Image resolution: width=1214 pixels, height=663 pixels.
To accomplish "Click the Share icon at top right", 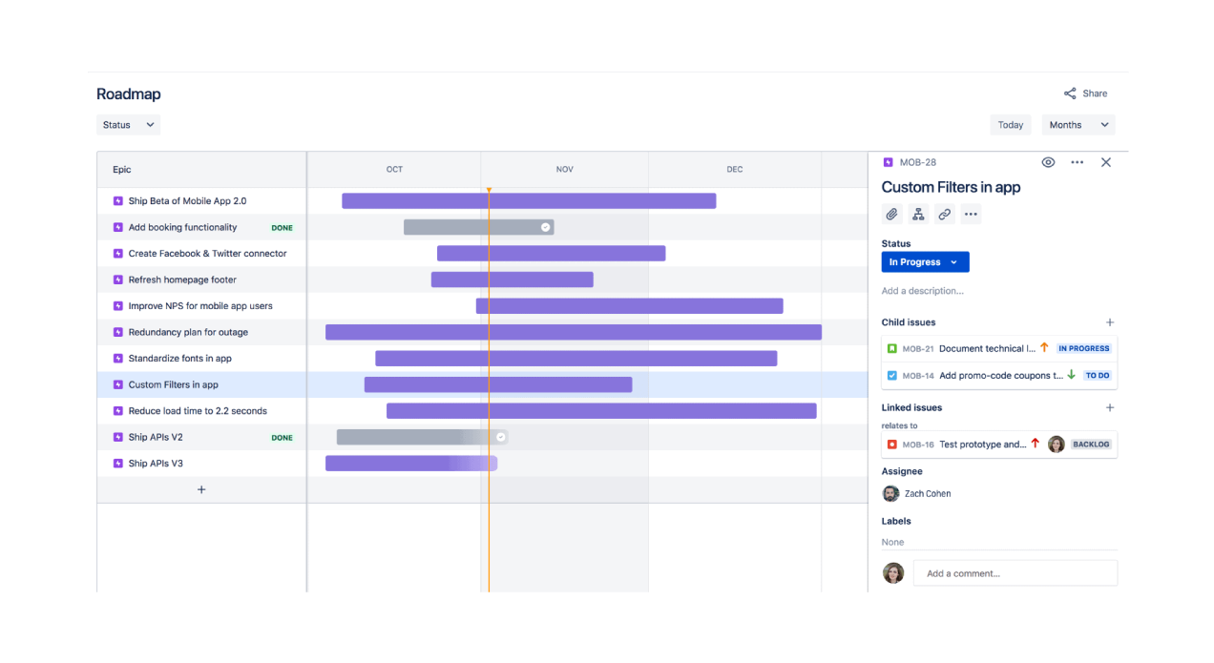I will point(1069,93).
